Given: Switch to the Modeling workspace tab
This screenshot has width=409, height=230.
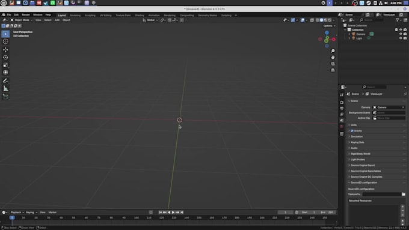Looking at the screenshot, I should coord(75,16).
